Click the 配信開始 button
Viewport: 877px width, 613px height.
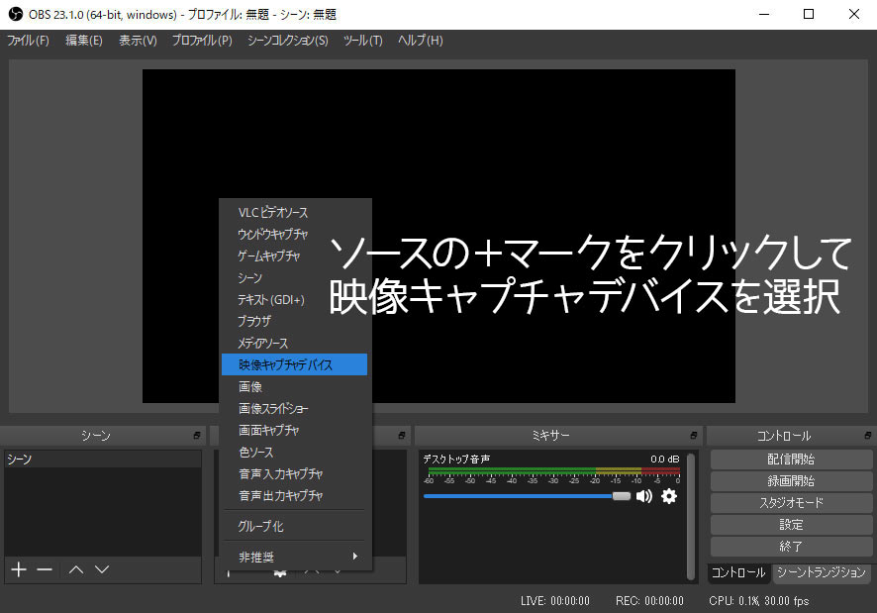[791, 460]
